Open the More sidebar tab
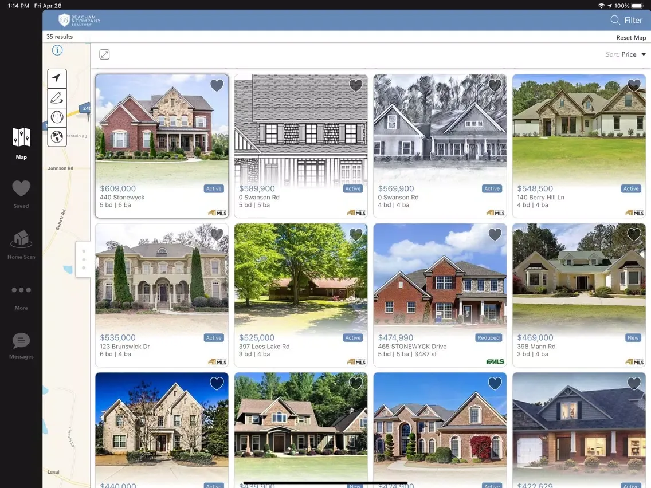The width and height of the screenshot is (651, 488). [x=21, y=298]
